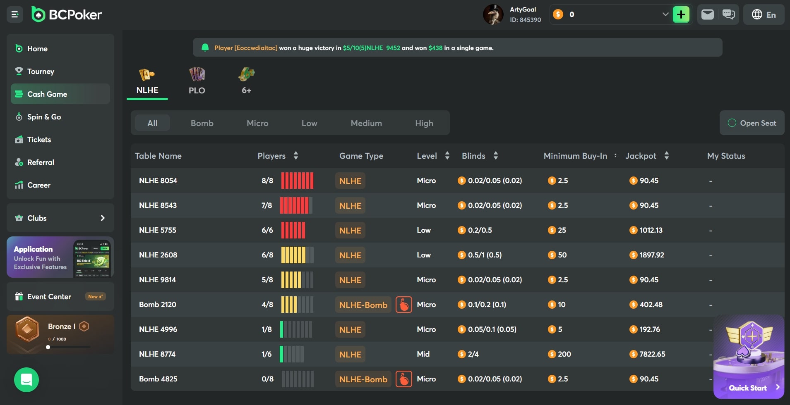Open the chat messages icon

pos(728,15)
